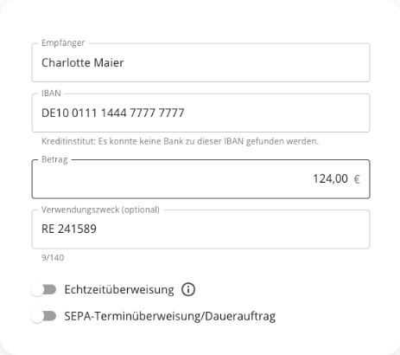Image resolution: width=400 pixels, height=355 pixels.
Task: Open the Echtzeitüberweisung info icon
Action: [188, 289]
